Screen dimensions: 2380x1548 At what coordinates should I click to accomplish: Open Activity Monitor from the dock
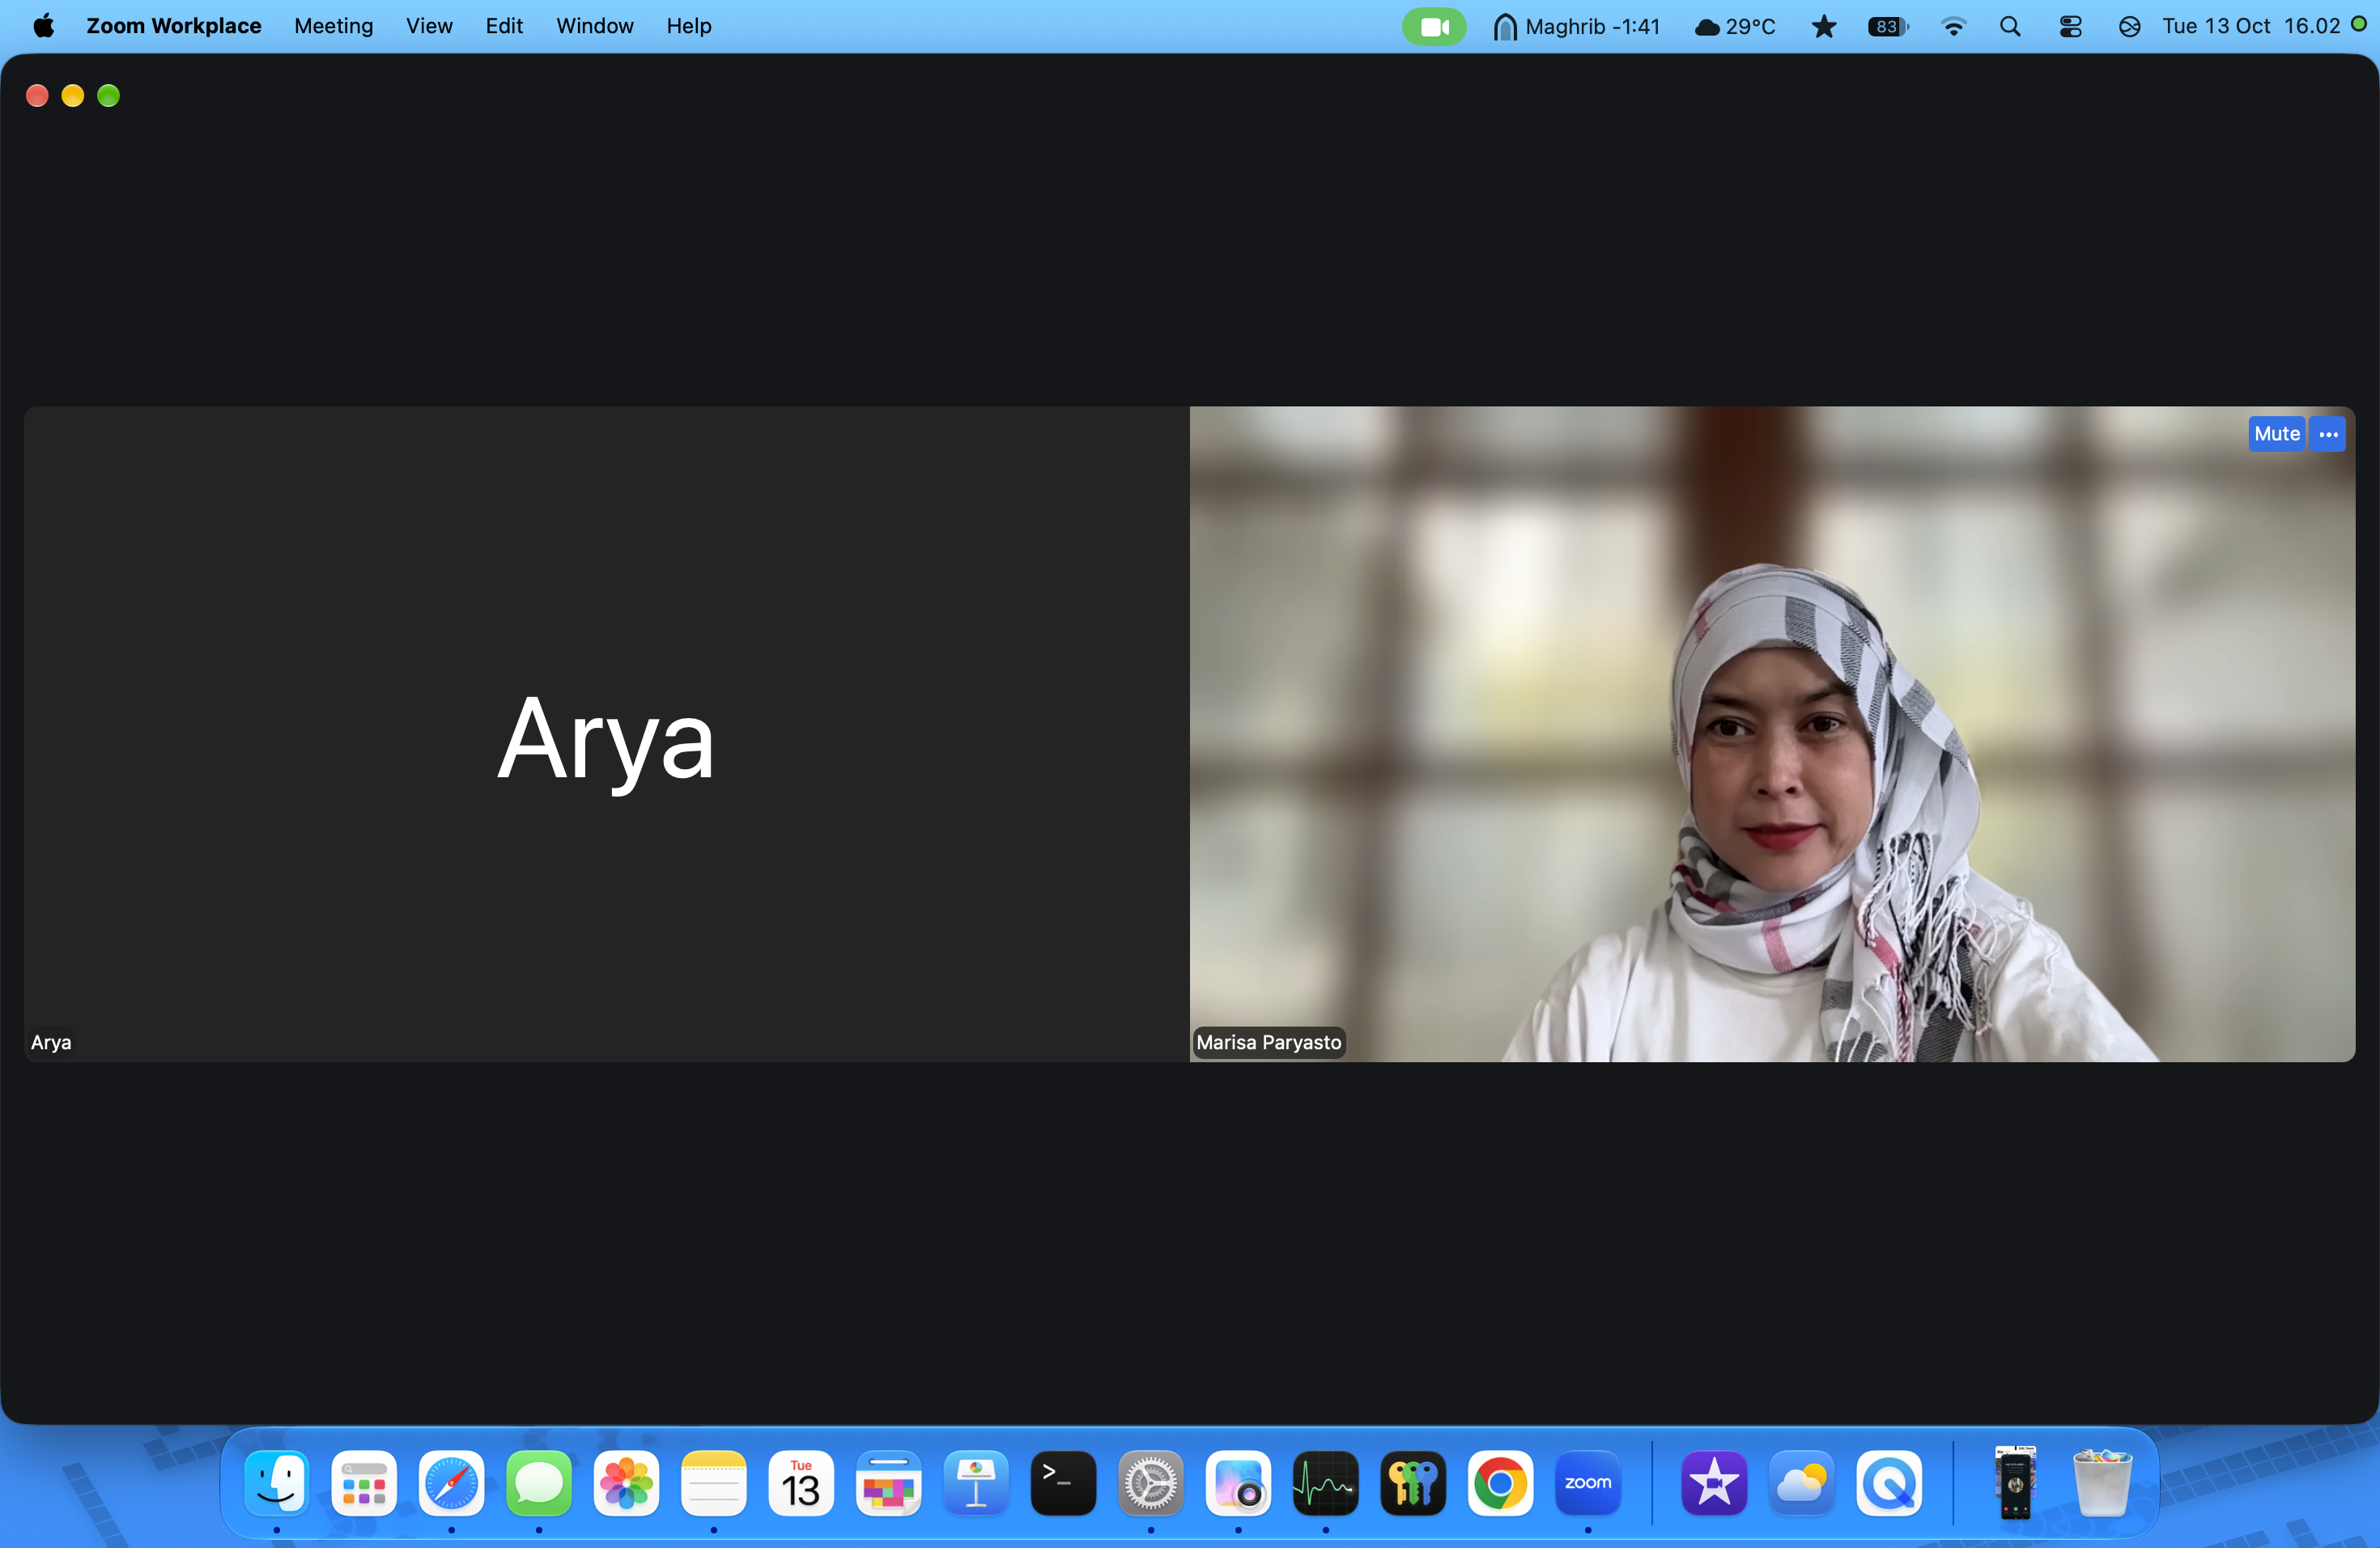[x=1325, y=1483]
